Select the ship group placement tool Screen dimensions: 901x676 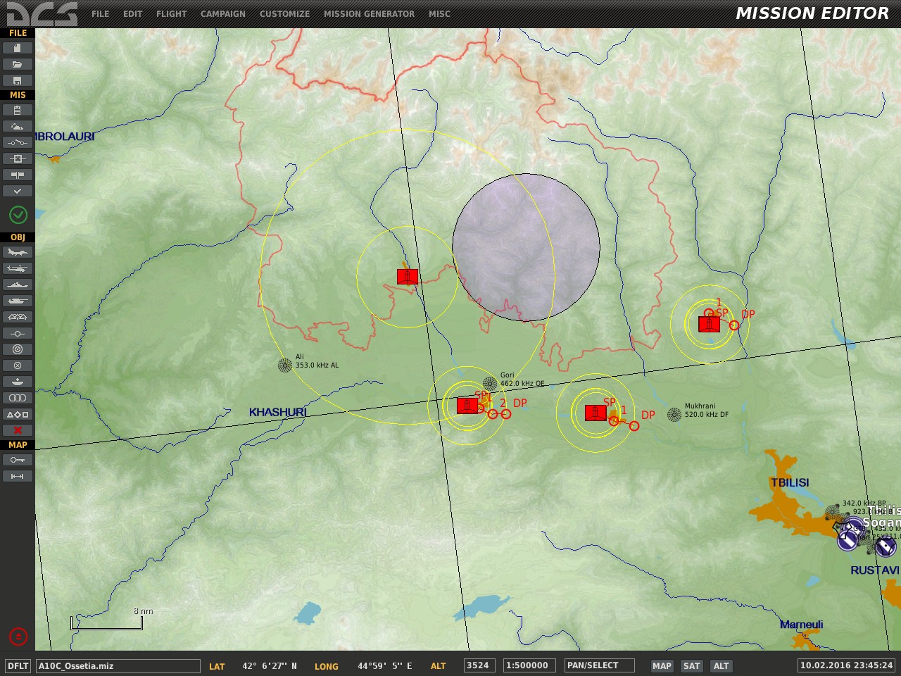tap(18, 284)
